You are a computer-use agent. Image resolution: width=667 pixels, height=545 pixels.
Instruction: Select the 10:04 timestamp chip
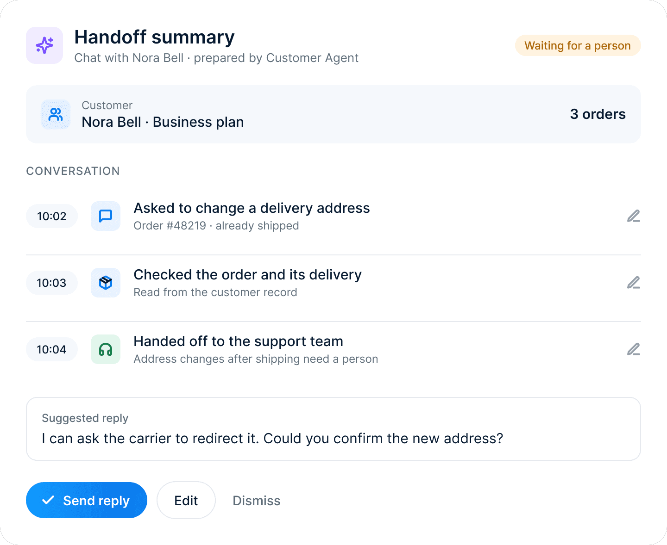(52, 349)
